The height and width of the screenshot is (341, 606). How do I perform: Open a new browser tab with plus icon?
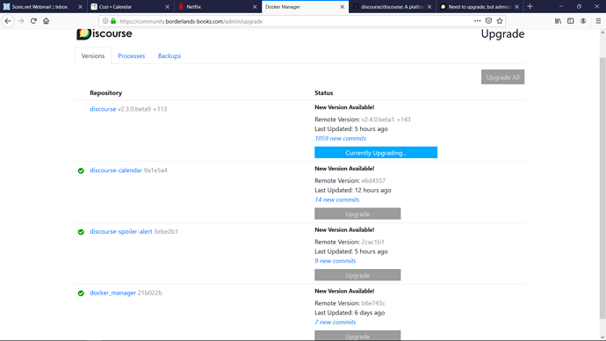point(530,6)
